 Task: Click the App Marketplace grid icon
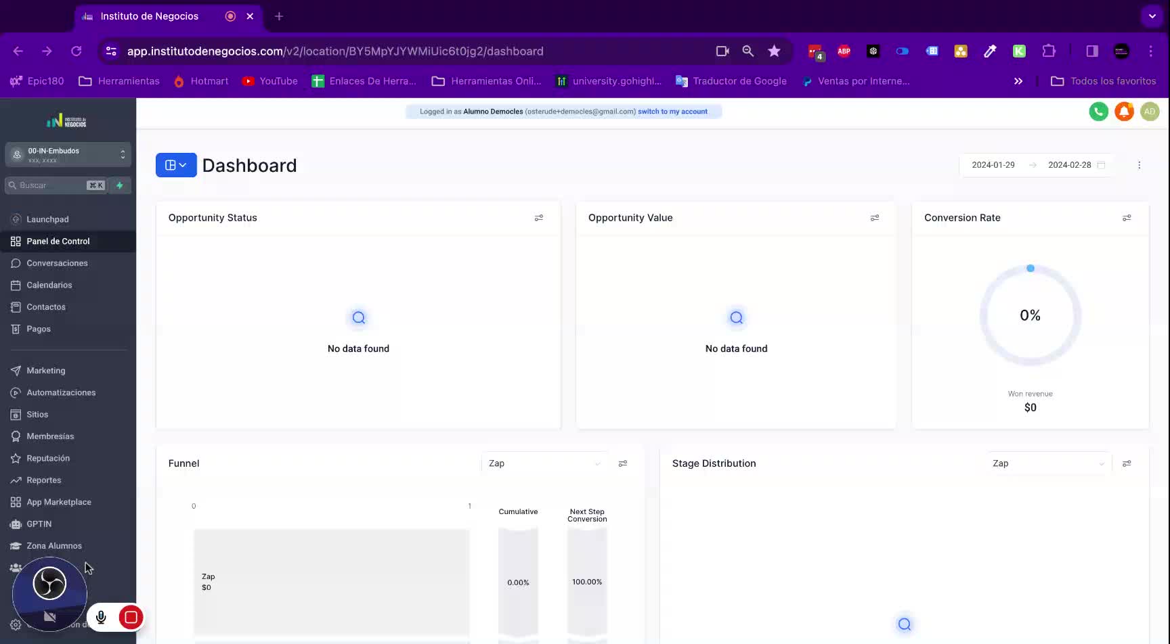(16, 502)
